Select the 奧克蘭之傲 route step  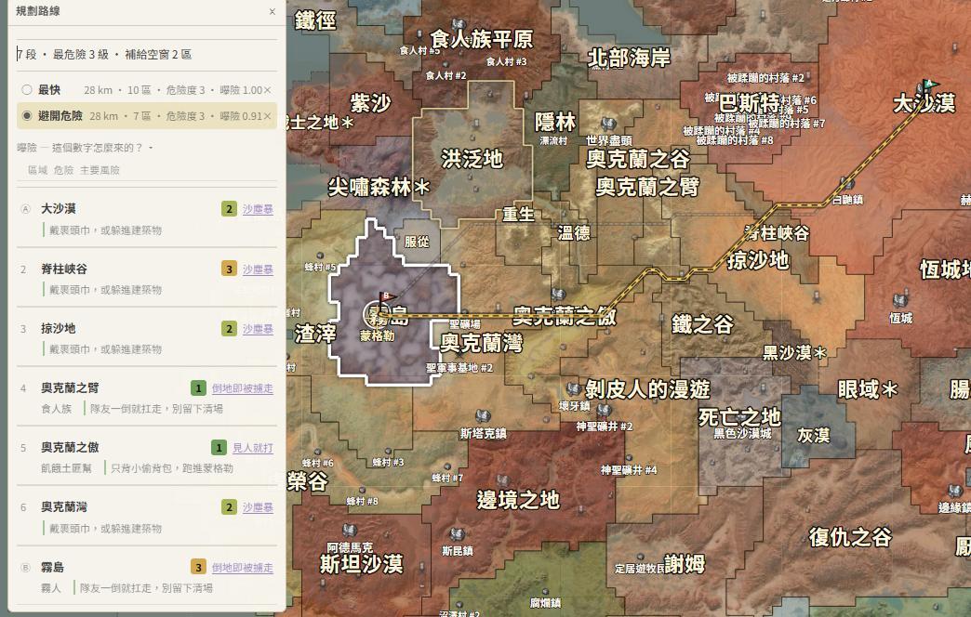point(147,457)
